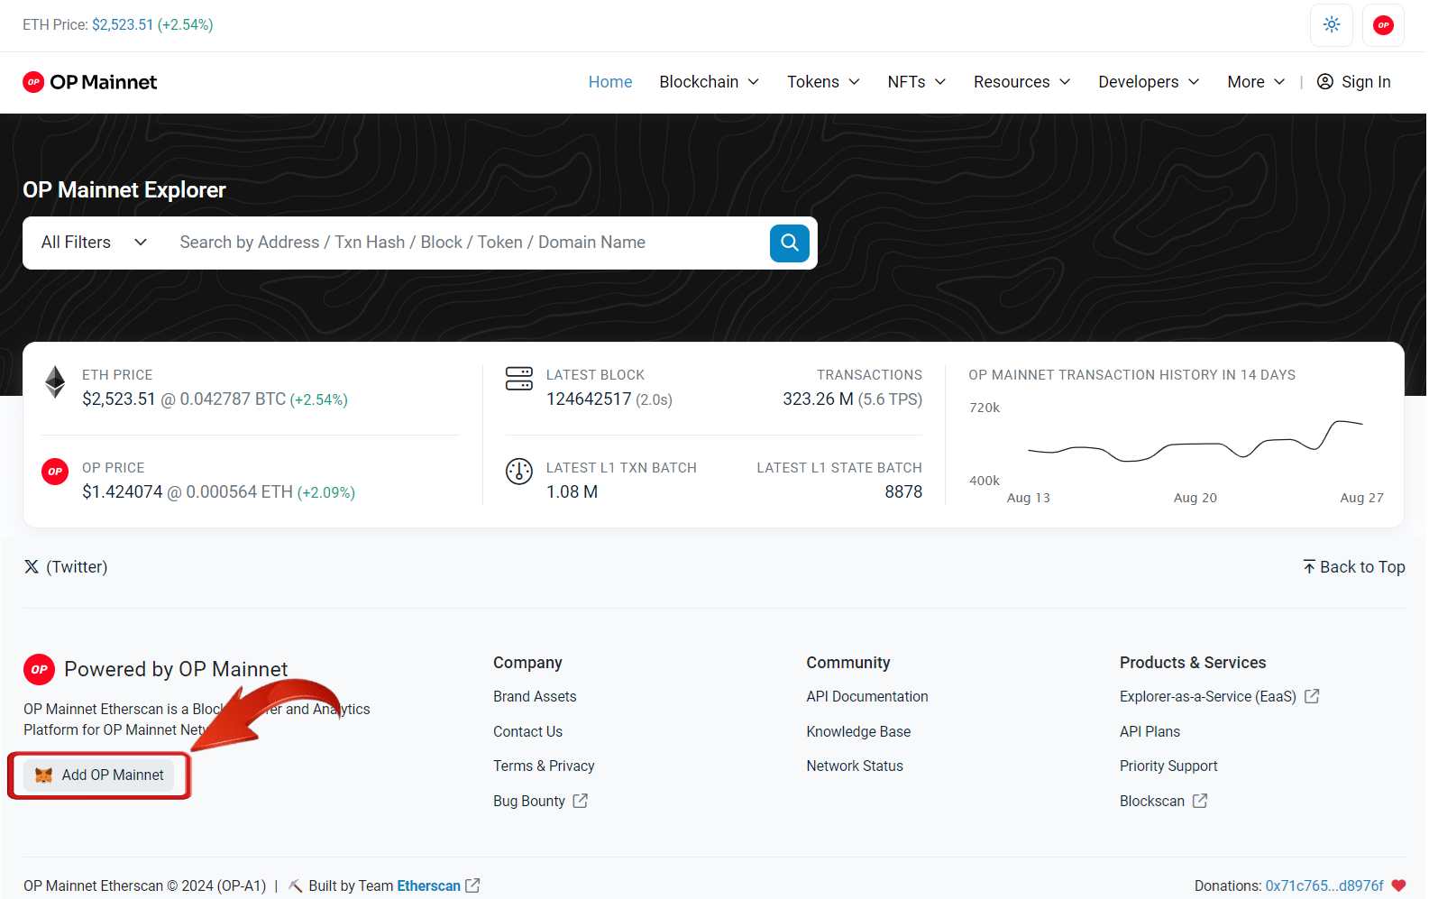Open the All Filters search dropdown

94,243
